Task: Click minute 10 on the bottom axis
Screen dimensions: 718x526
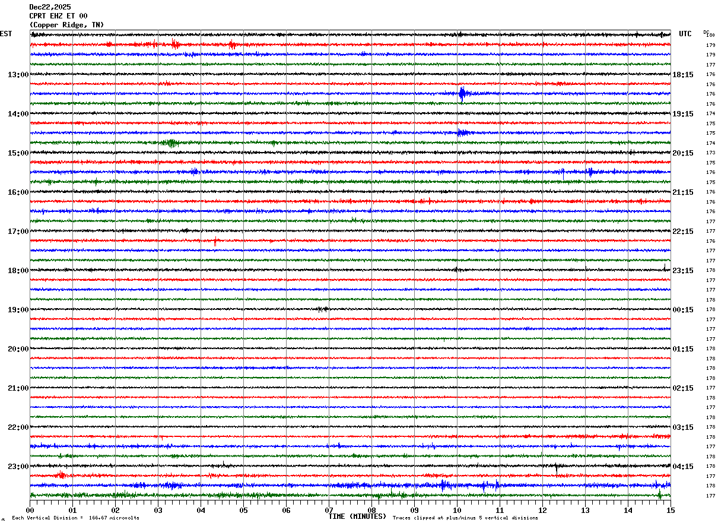Action: 457,510
